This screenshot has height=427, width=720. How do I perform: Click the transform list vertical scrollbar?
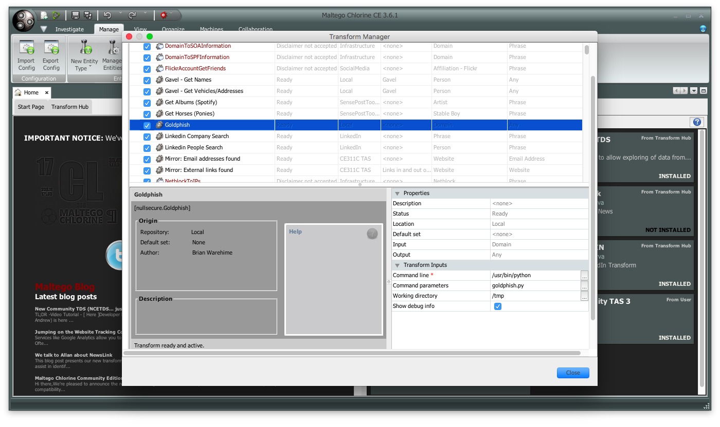click(587, 50)
